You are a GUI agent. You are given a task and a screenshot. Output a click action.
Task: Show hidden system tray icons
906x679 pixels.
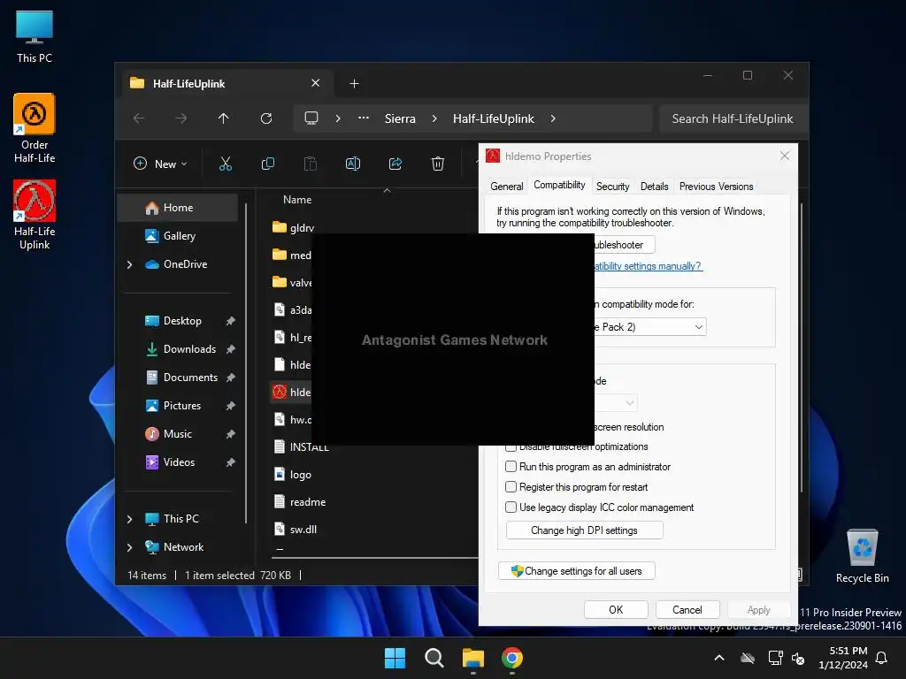(719, 658)
